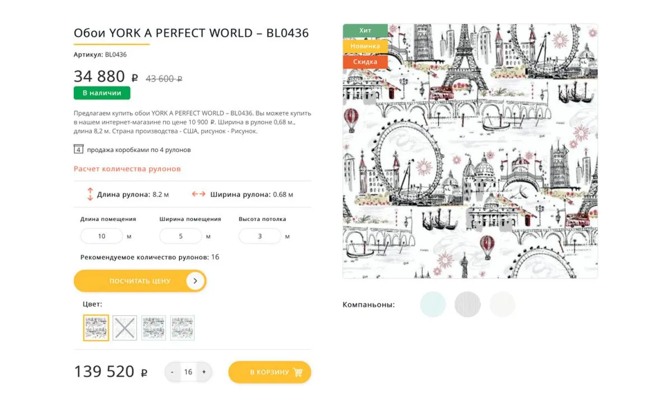Screen dimensions: 671x402
Task: Click the Длина помещения input field
Action: click(x=102, y=236)
